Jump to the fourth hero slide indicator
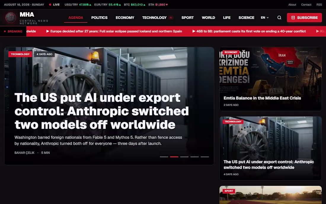Image resolution: width=326 pixels, height=204 pixels. coord(194,157)
